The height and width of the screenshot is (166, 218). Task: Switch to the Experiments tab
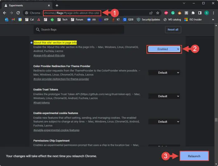click(x=25, y=5)
